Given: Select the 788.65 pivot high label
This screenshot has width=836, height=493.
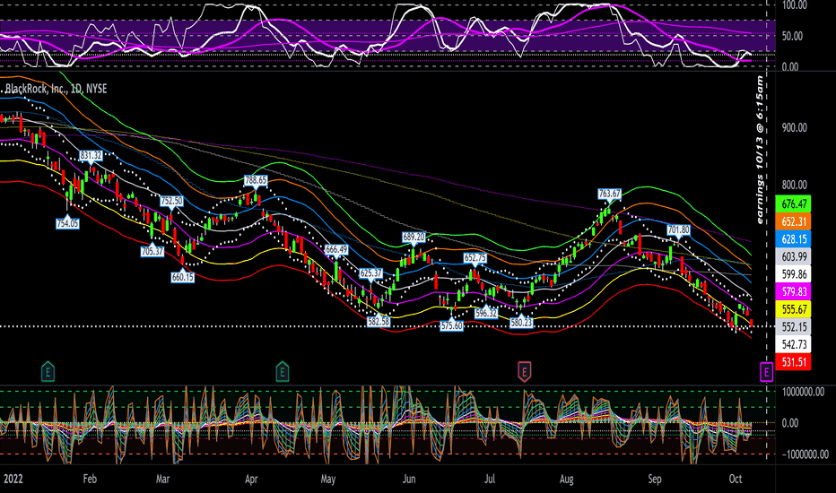Looking at the screenshot, I should (256, 180).
